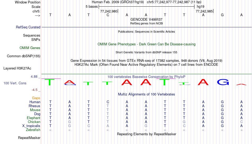
Task: Click the hg19 assembly label
Action: coord(201,7)
